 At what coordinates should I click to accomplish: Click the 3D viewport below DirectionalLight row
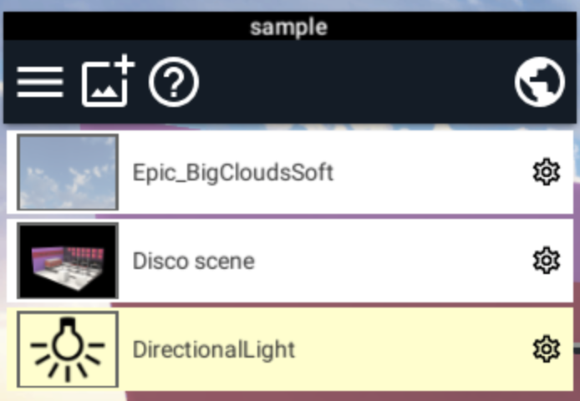tap(290, 396)
